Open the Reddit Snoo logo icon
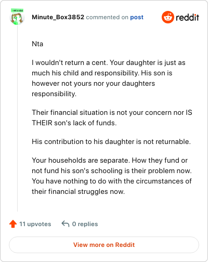The height and width of the screenshot is (262, 208). (168, 17)
